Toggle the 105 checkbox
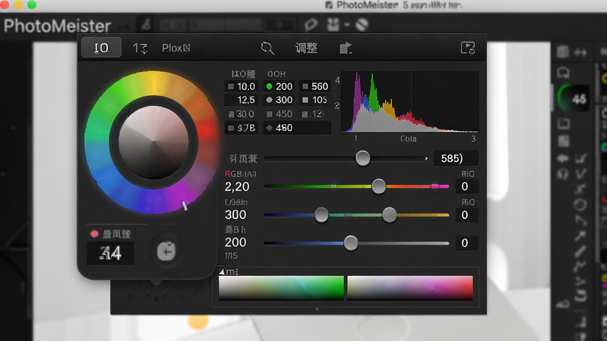The width and height of the screenshot is (607, 341). pyautogui.click(x=305, y=100)
